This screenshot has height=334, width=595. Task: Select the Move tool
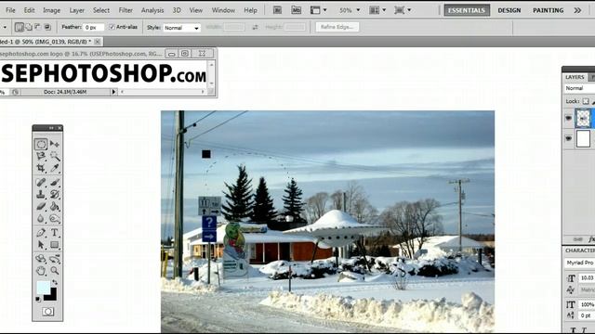(x=55, y=144)
